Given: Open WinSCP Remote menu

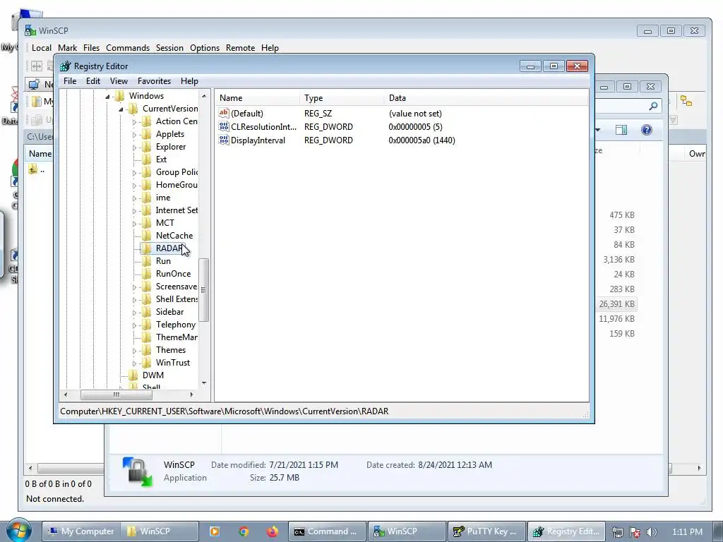Looking at the screenshot, I should tap(240, 48).
